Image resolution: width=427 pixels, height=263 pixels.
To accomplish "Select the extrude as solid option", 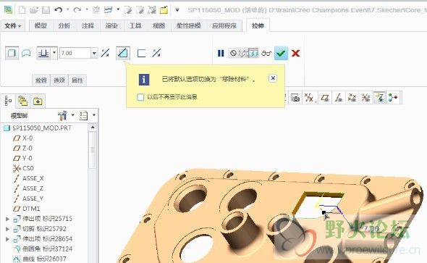I will pyautogui.click(x=12, y=53).
